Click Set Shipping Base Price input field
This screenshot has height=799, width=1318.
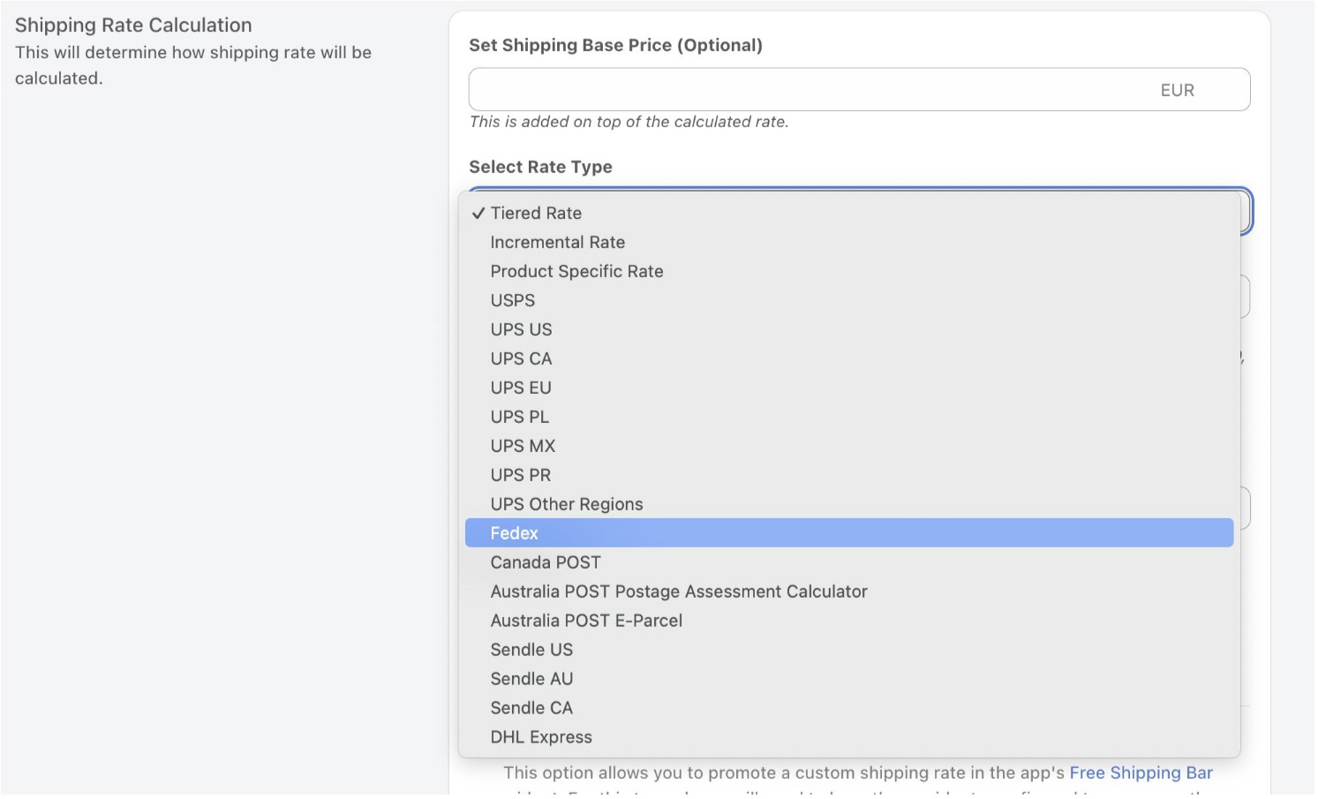point(859,90)
